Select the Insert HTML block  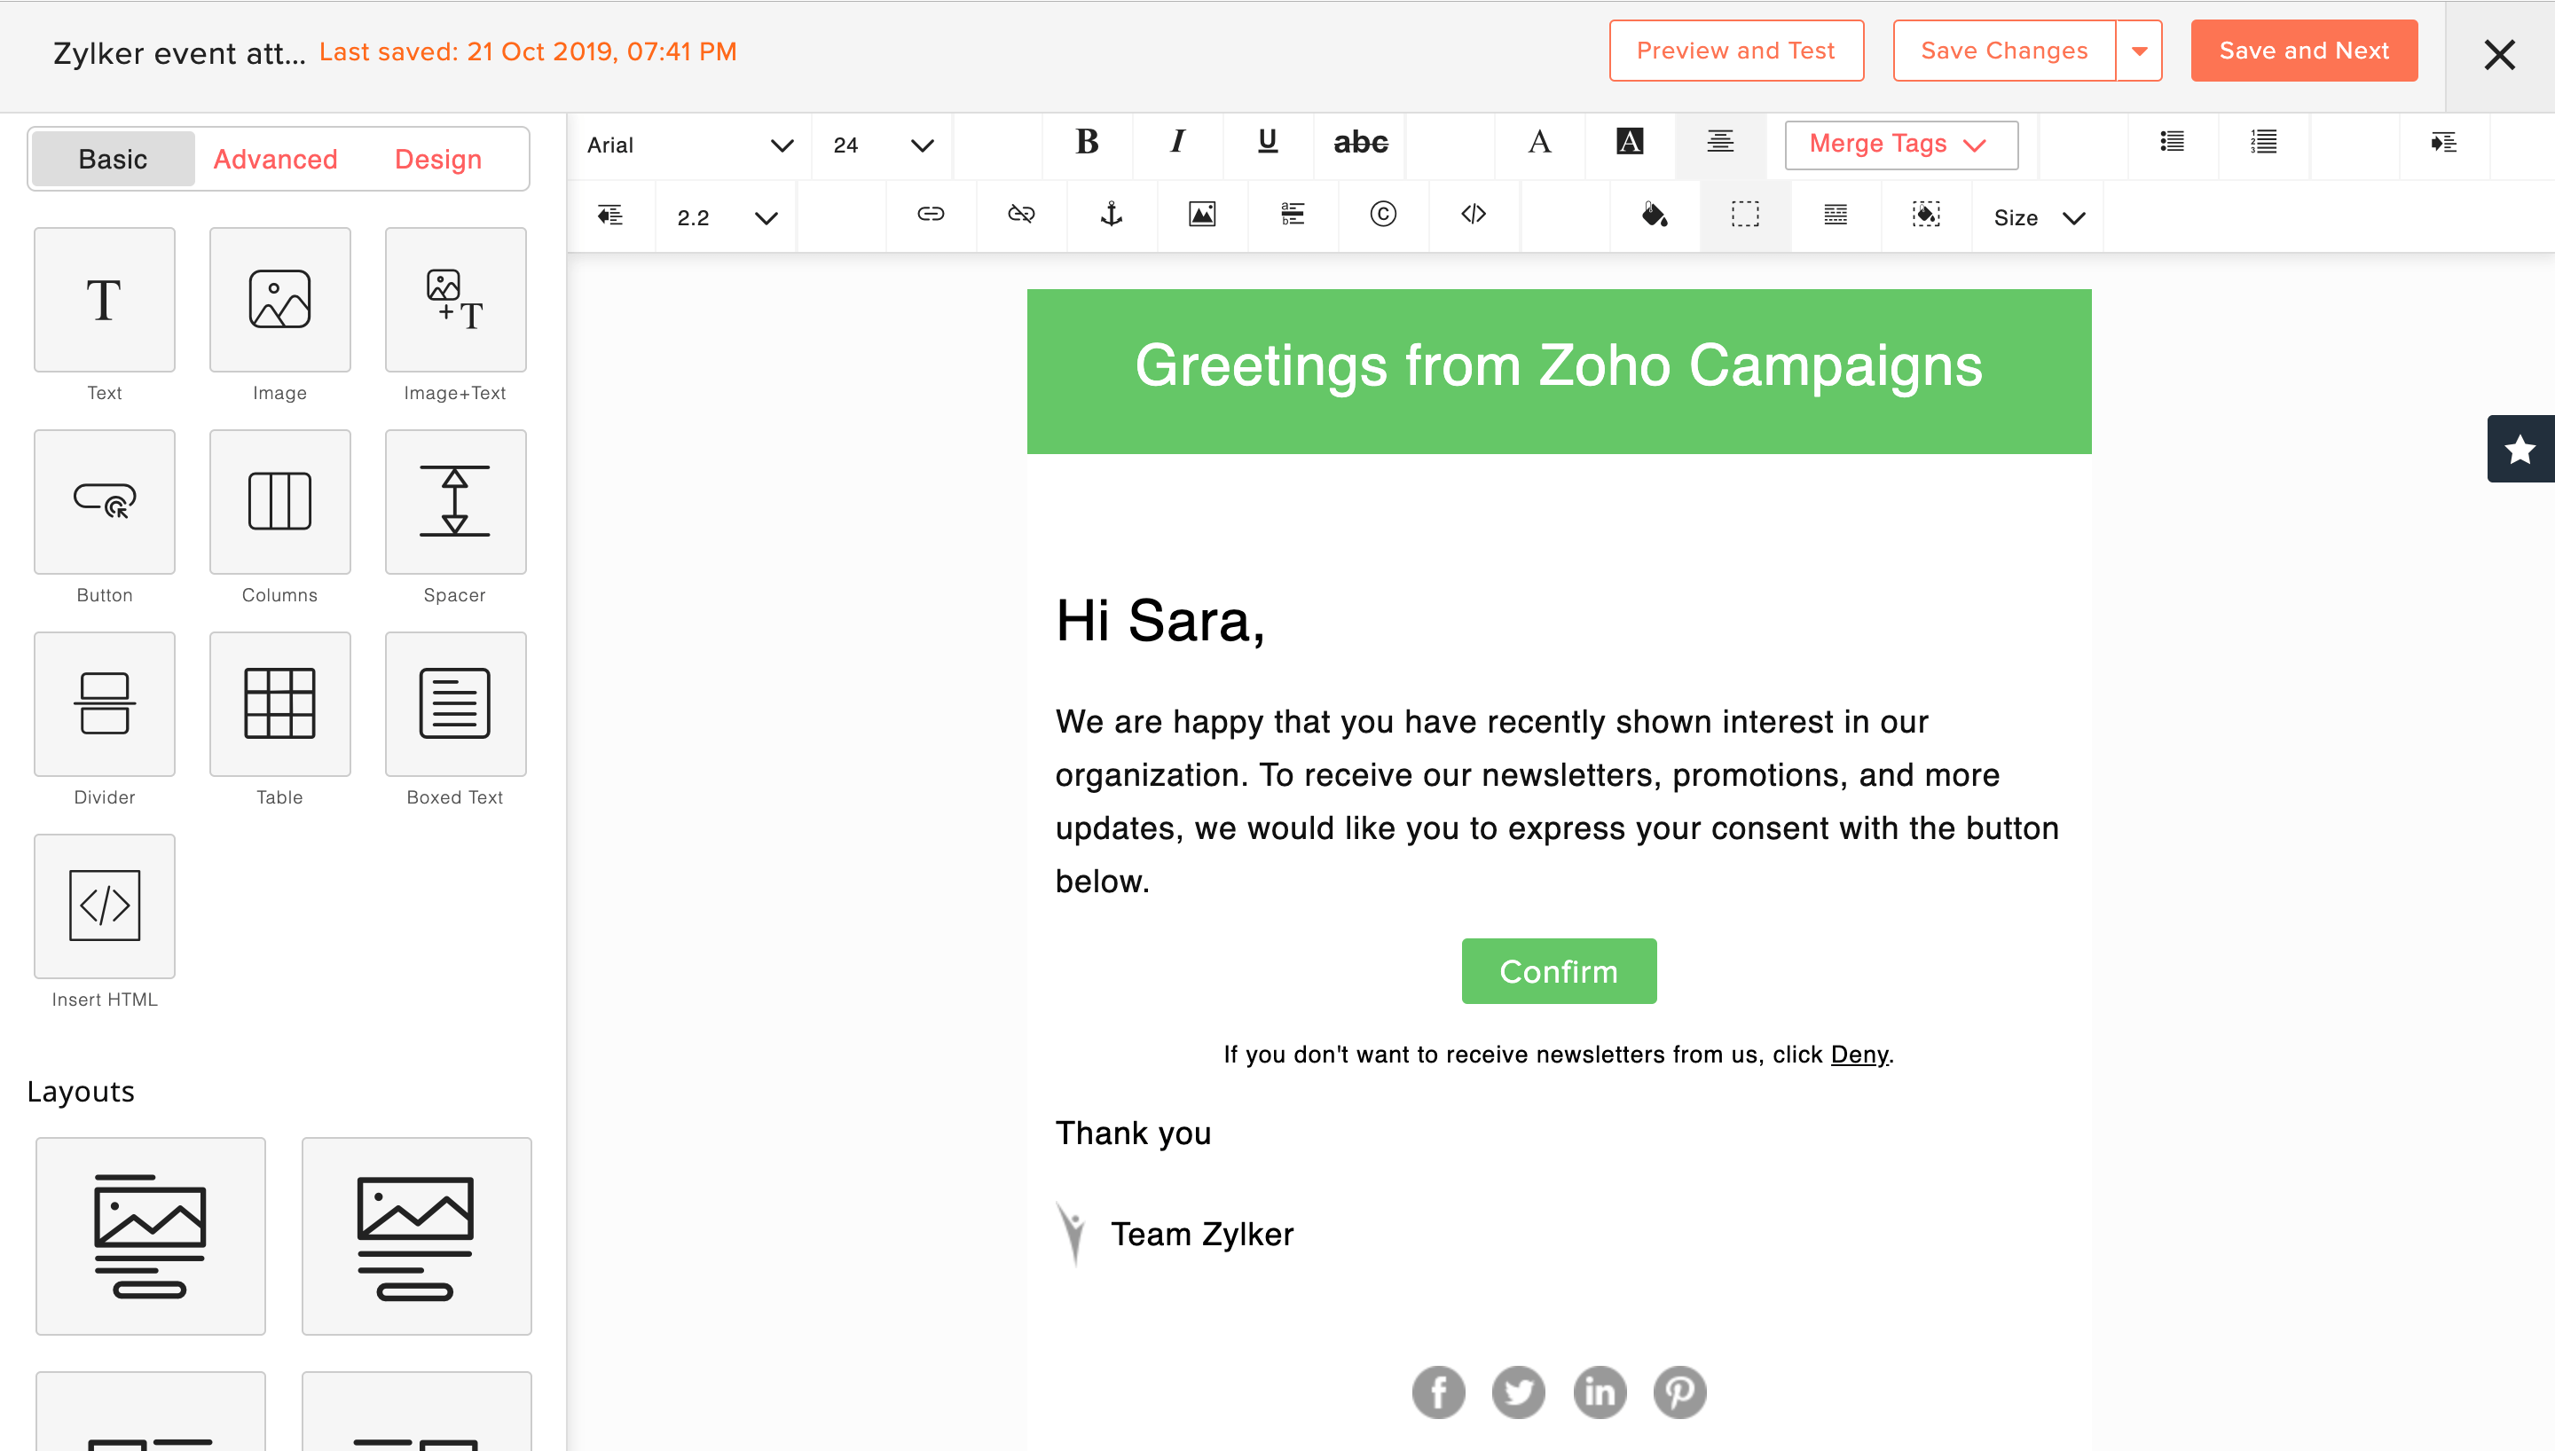point(105,905)
